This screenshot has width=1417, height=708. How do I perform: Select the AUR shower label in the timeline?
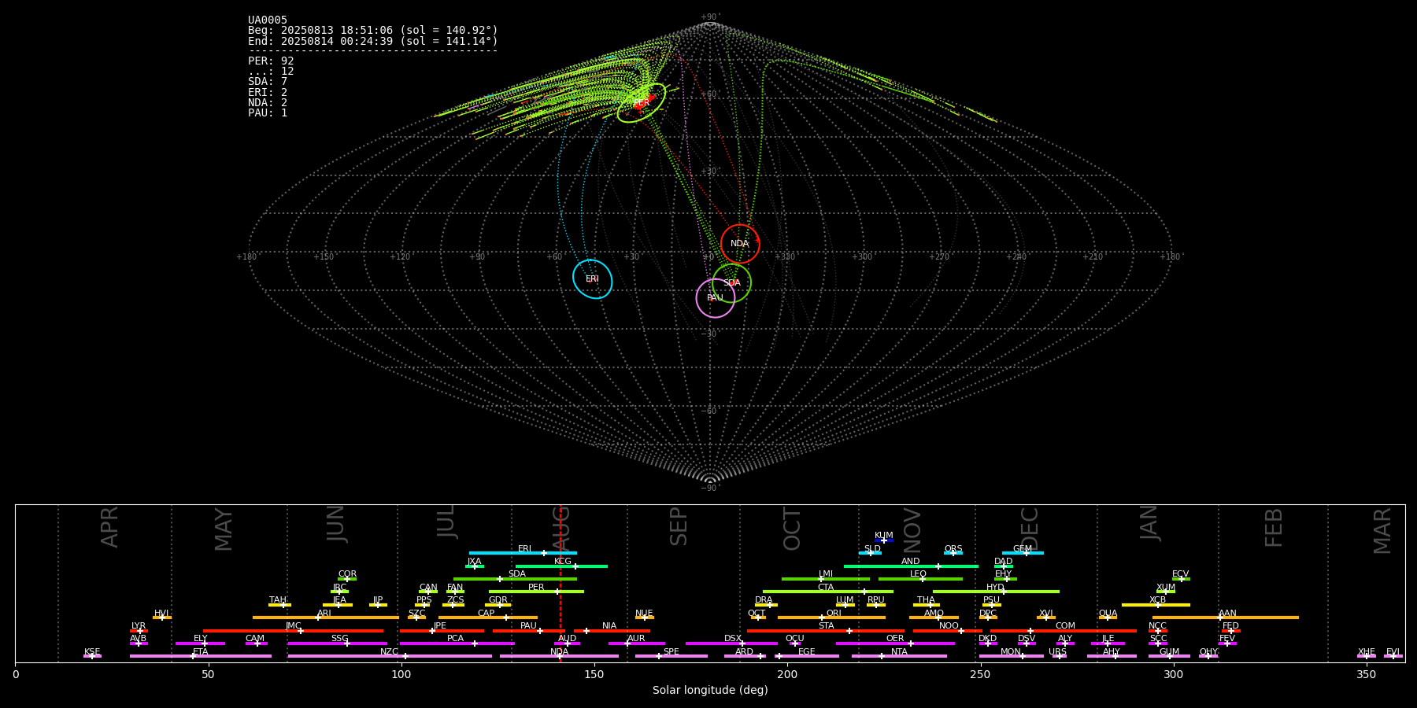636,639
